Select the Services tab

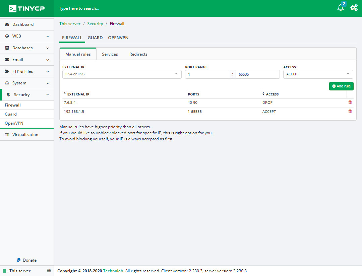tap(110, 54)
